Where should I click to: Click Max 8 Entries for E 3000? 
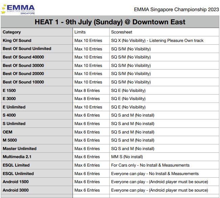(87, 99)
